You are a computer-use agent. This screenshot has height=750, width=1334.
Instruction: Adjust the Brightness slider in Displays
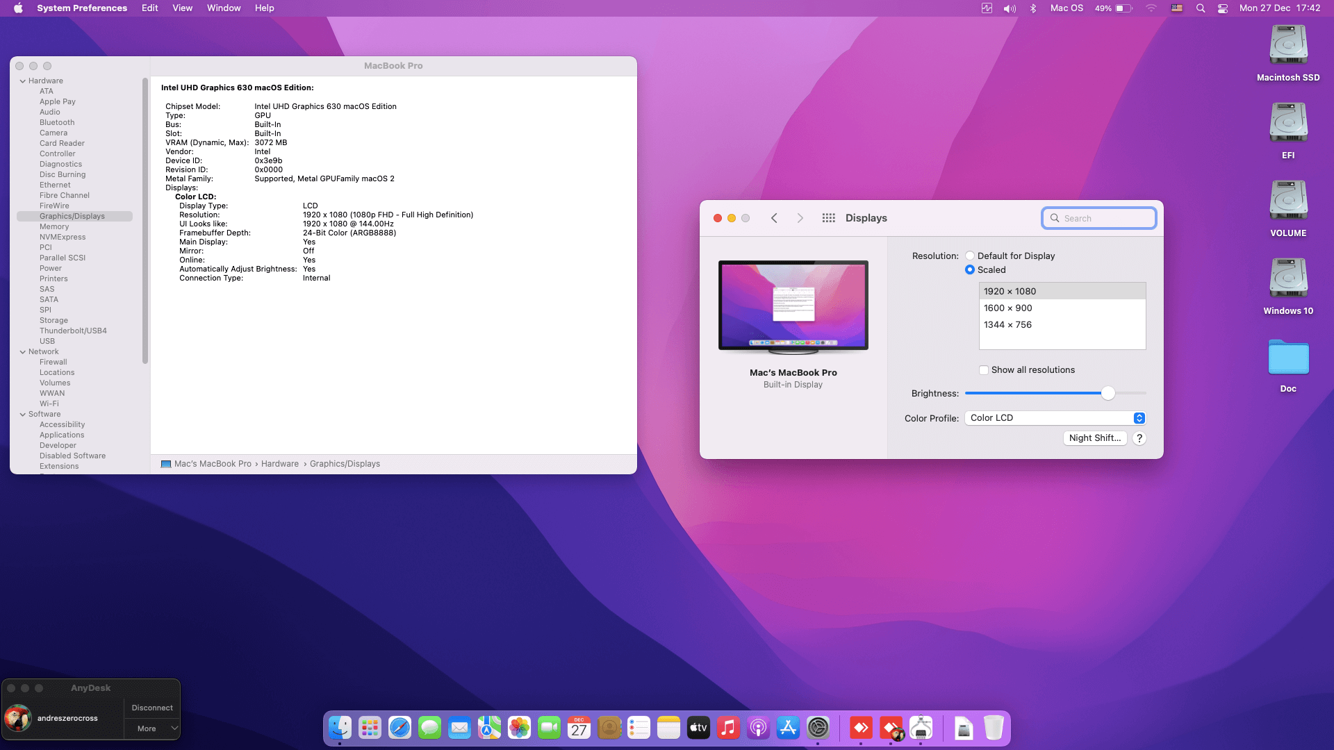pos(1107,393)
